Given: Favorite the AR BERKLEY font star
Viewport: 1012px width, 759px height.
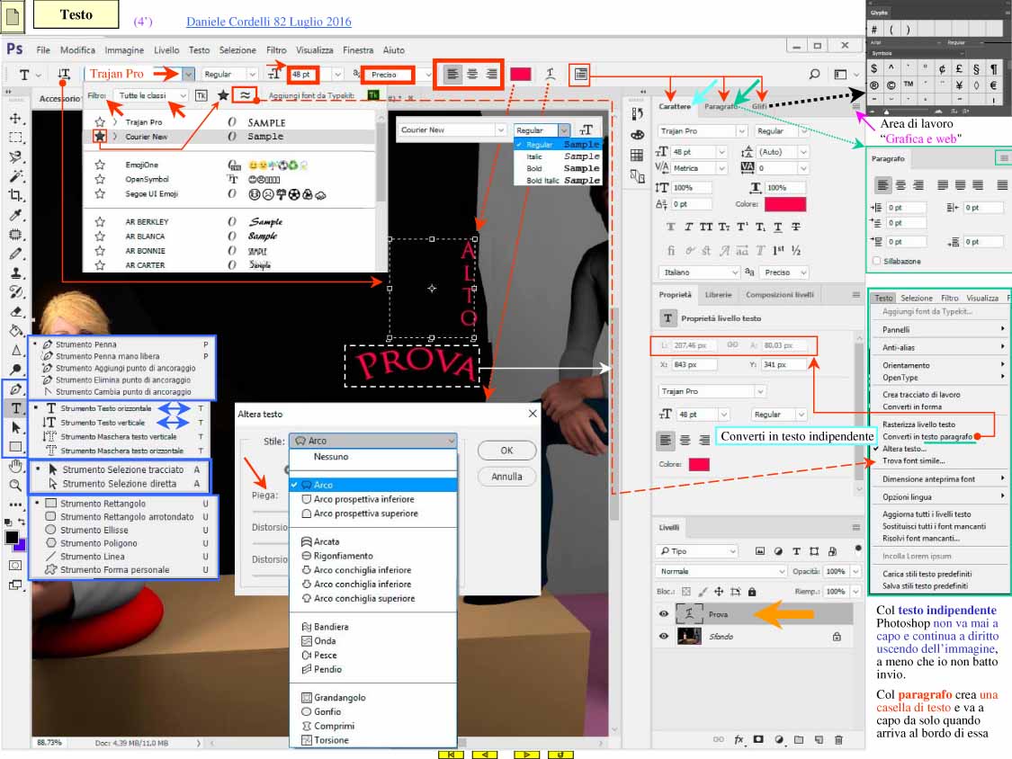Looking at the screenshot, I should (100, 221).
